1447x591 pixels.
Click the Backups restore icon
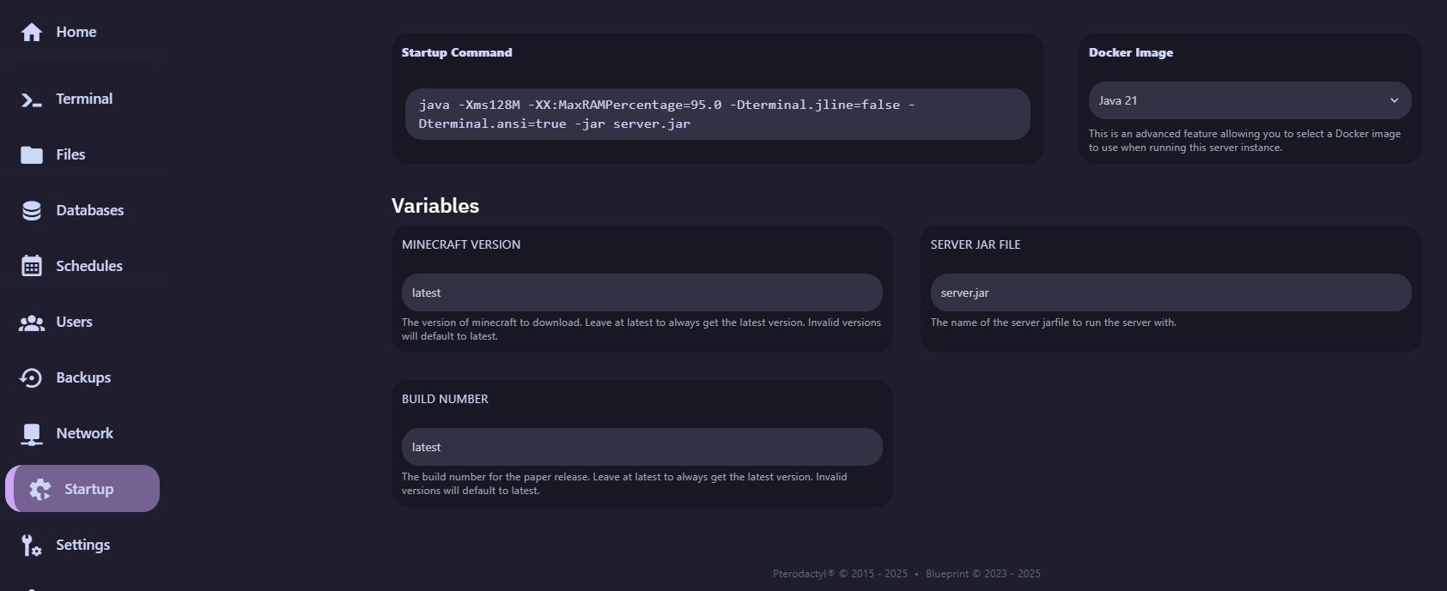32,378
